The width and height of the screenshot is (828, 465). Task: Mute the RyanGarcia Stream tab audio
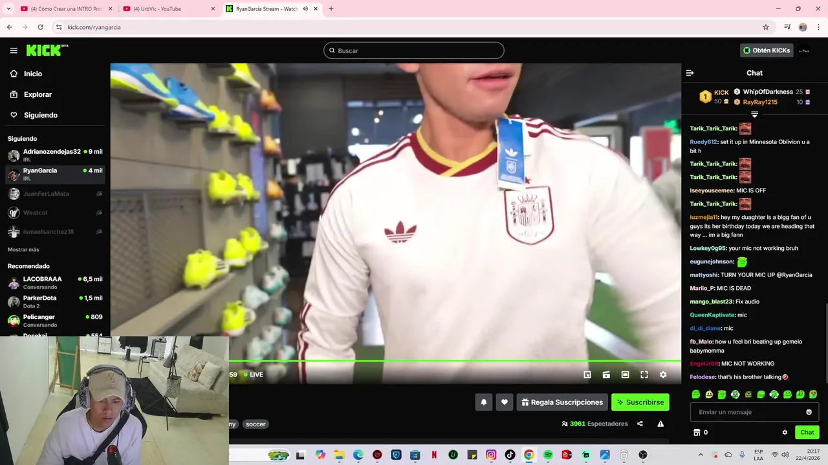(305, 9)
